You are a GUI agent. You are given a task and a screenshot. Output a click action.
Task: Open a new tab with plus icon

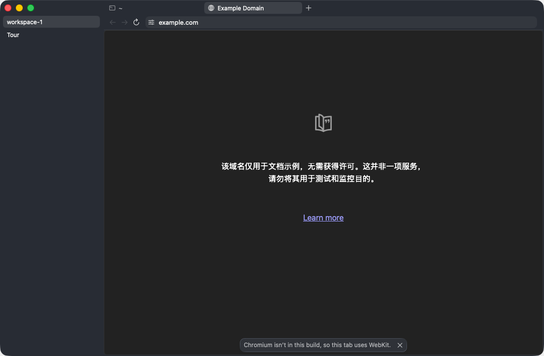point(309,8)
